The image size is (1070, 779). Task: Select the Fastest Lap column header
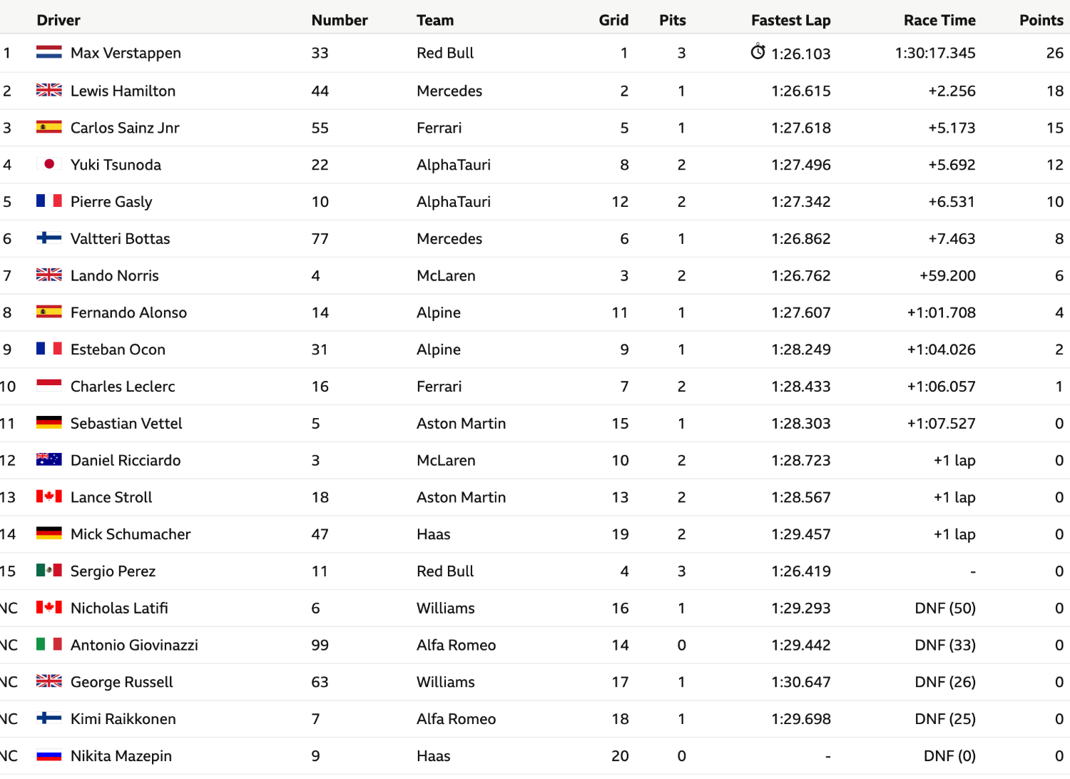[x=790, y=20]
